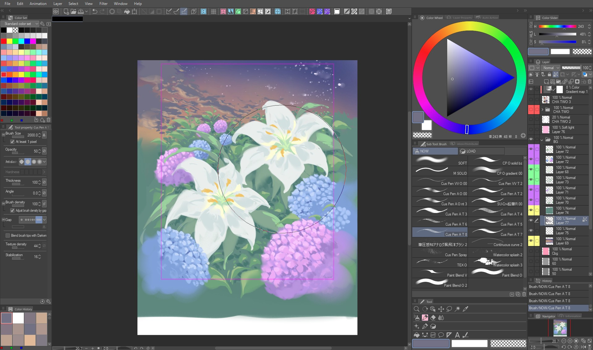Switch to the Layer Property tab
This screenshot has width=593, height=350.
coord(459,18)
